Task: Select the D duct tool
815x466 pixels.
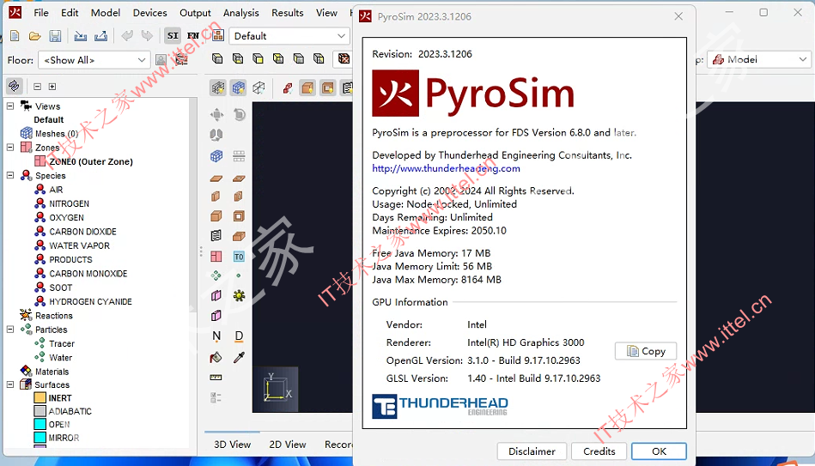Action: [x=239, y=336]
